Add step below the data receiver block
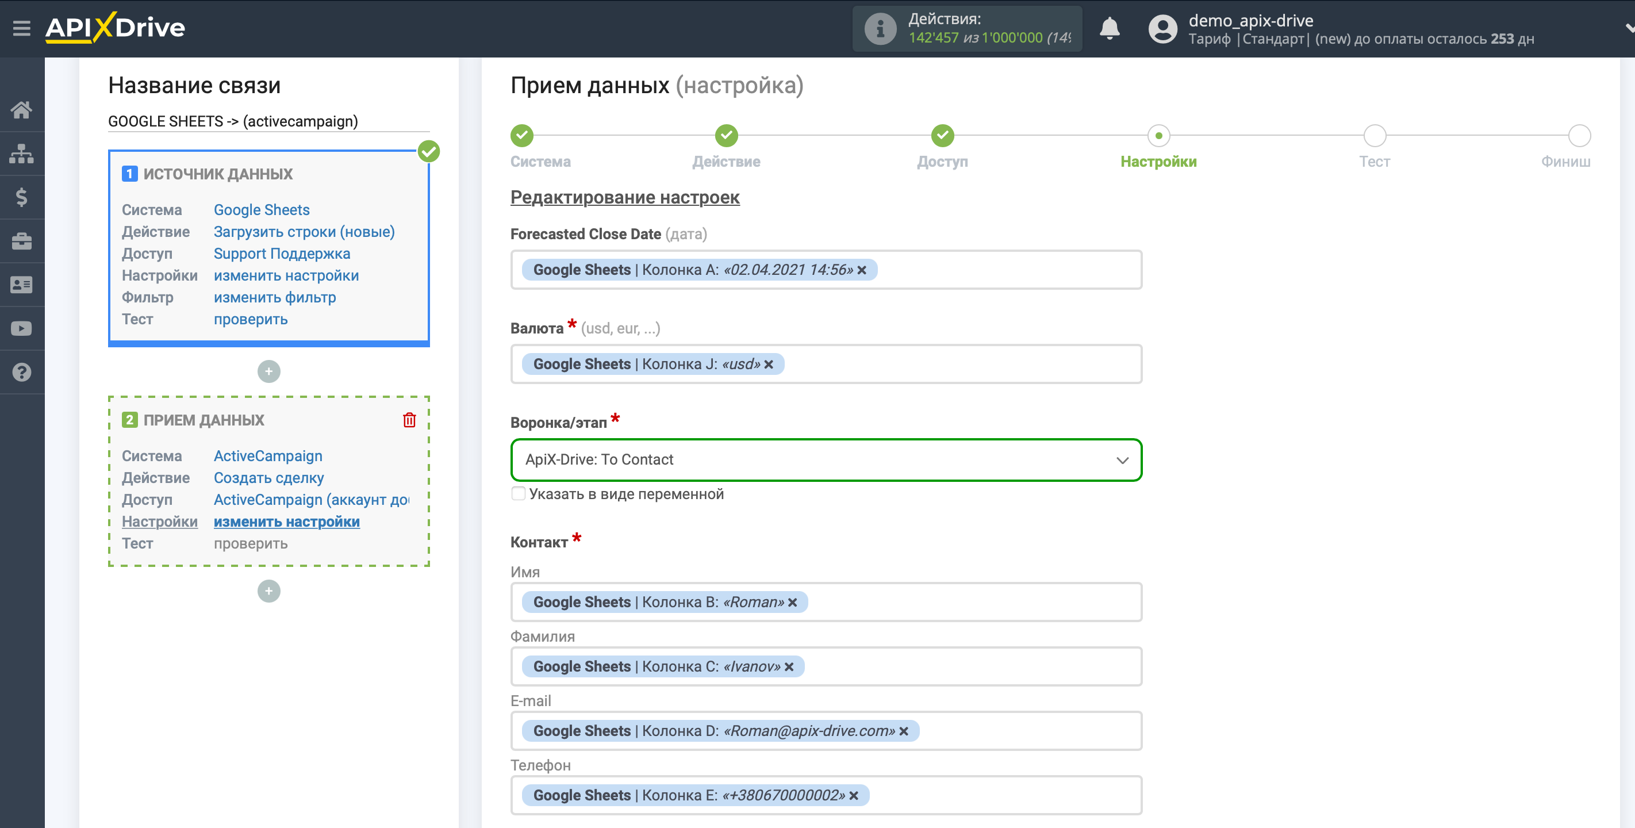 (x=268, y=591)
